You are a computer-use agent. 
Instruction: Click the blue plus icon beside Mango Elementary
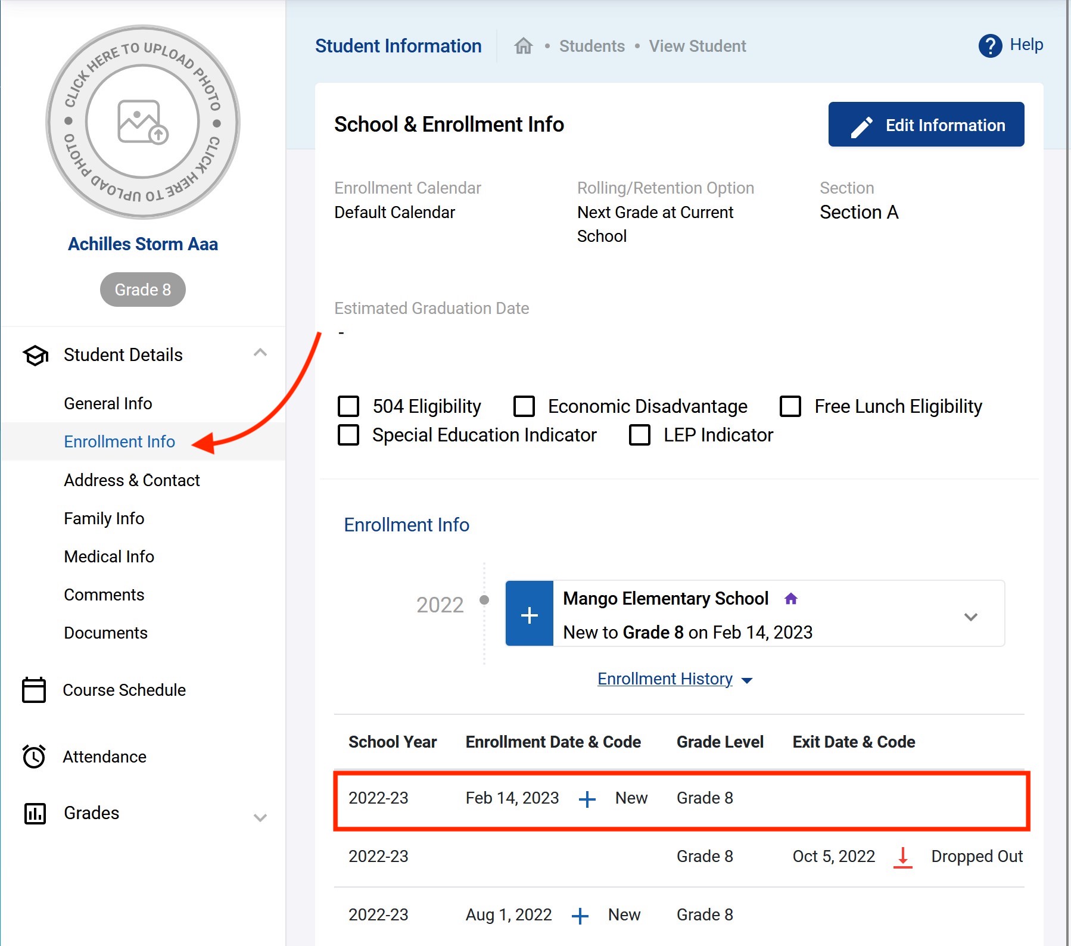(529, 614)
